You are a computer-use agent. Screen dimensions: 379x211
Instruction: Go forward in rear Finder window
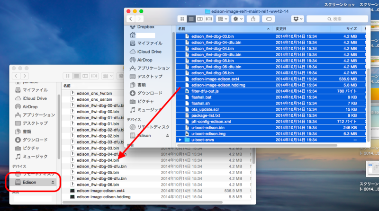coord(25,76)
